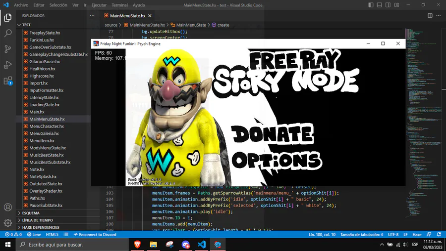Click the Windows taskbar search box
446x251 pixels.
[72, 245]
